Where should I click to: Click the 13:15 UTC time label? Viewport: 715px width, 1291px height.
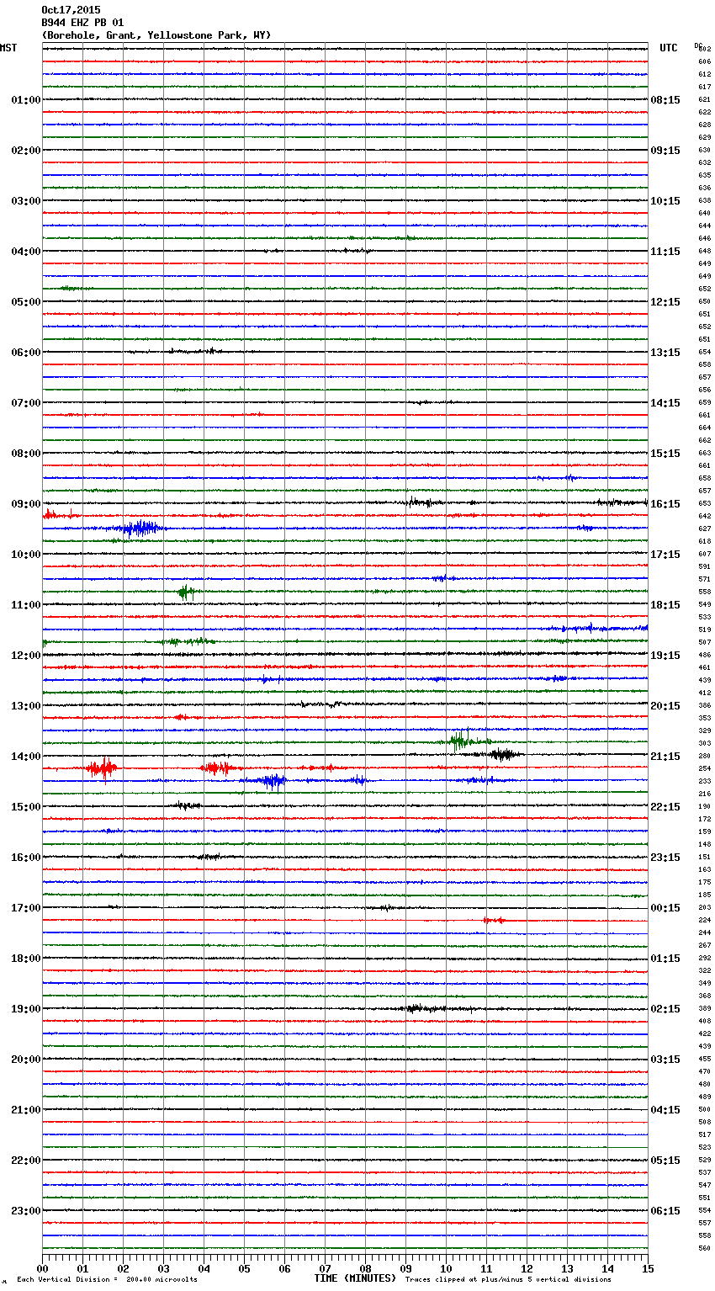point(665,353)
